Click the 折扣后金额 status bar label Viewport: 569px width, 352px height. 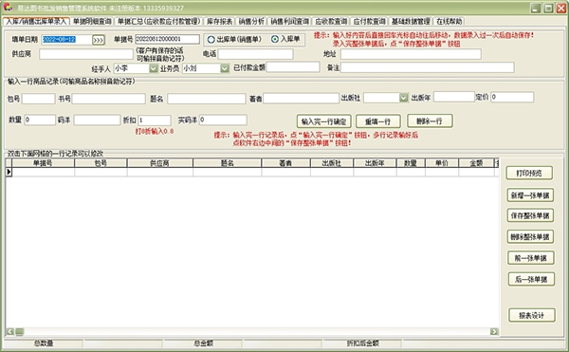coord(362,343)
